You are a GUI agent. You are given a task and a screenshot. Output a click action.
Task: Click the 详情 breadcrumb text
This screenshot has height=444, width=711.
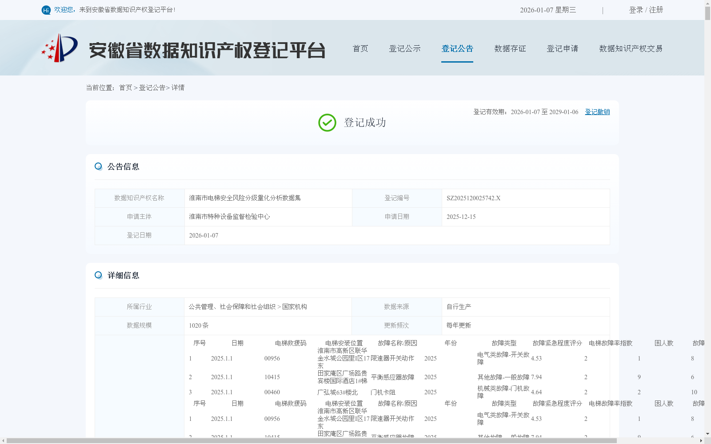(178, 87)
